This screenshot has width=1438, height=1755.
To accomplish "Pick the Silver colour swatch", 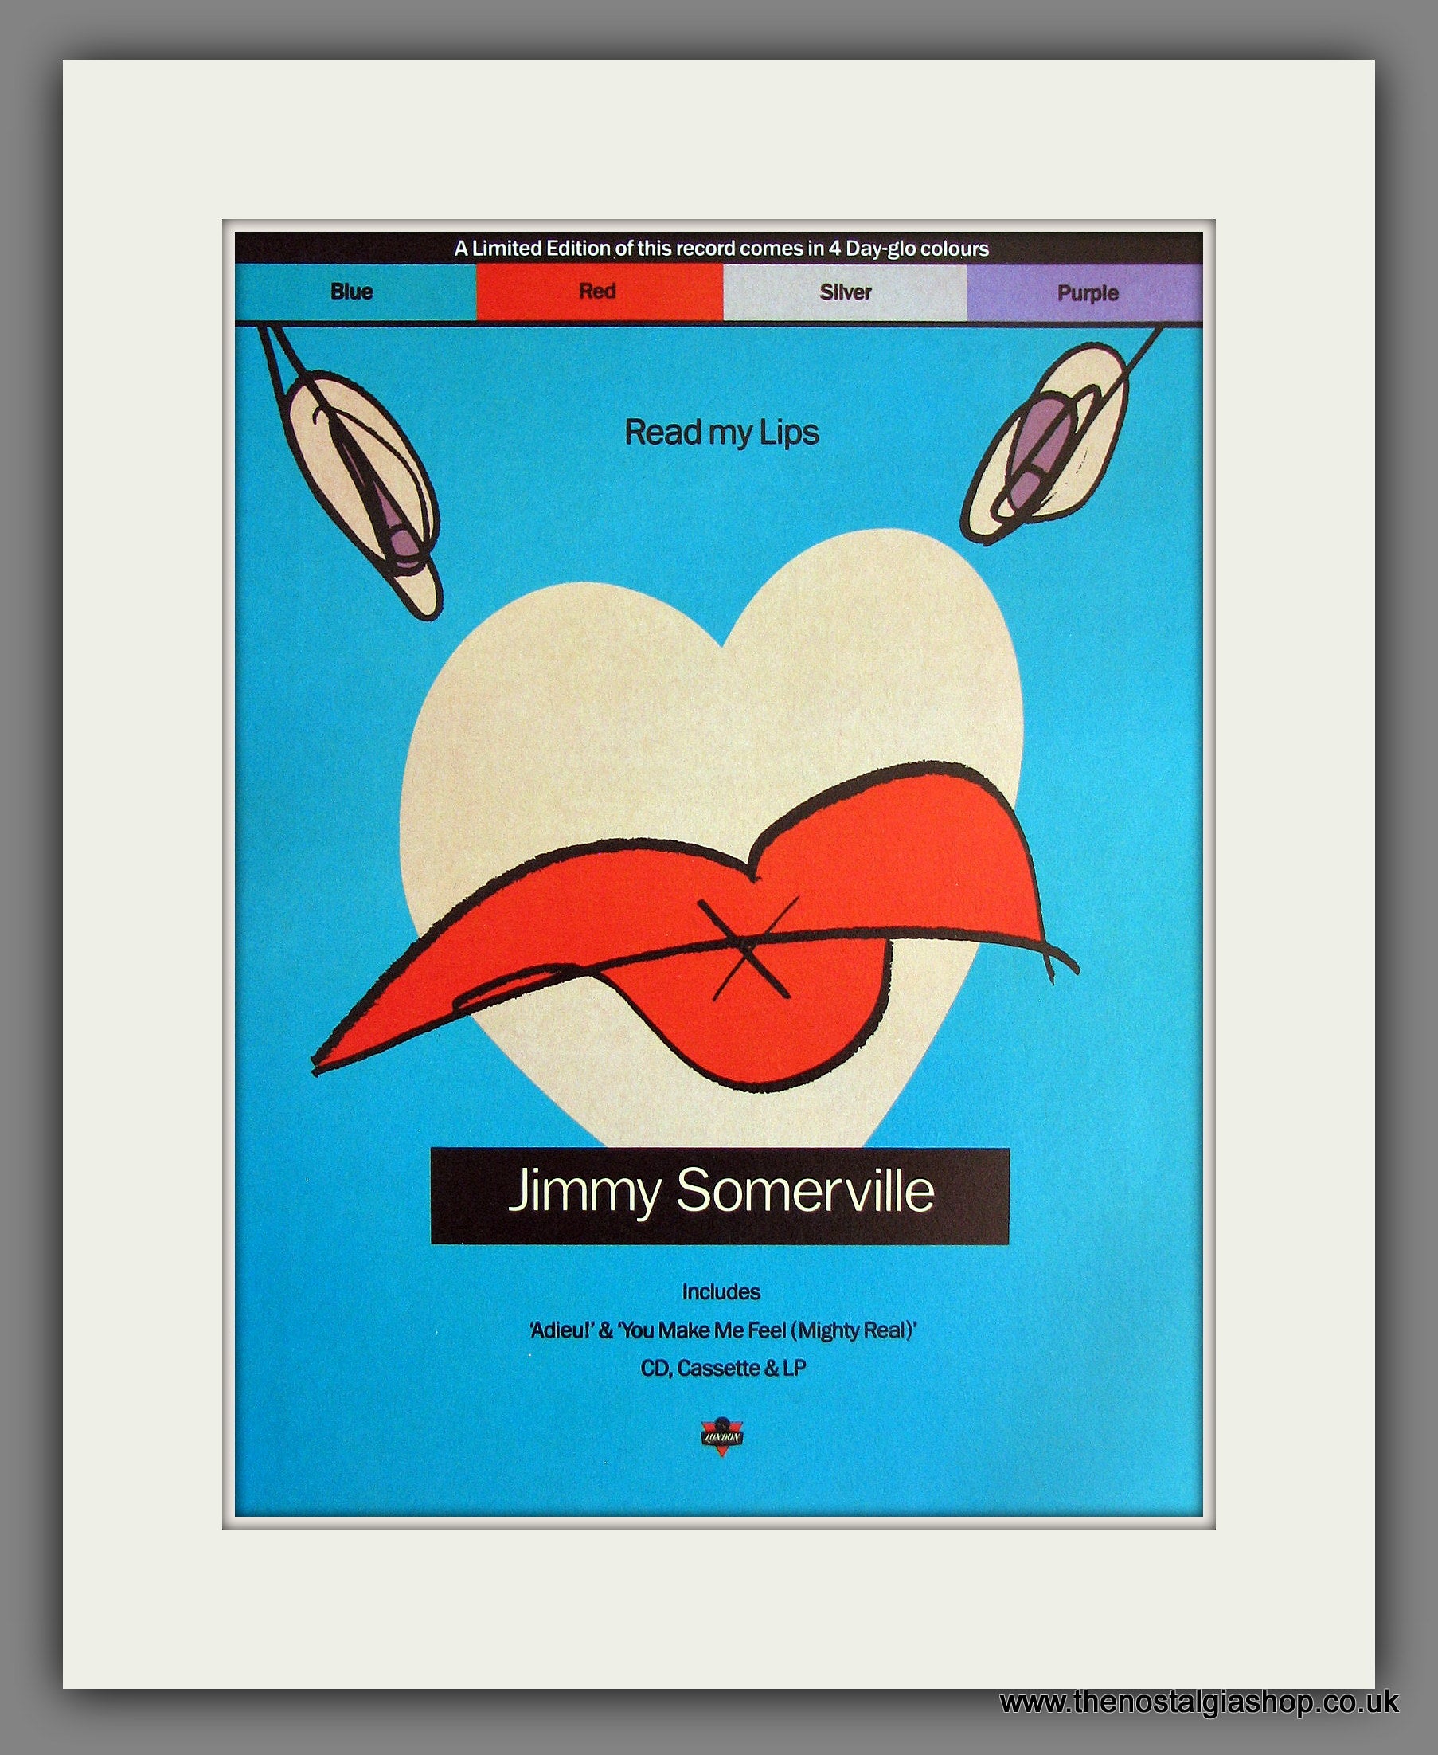I will (844, 292).
